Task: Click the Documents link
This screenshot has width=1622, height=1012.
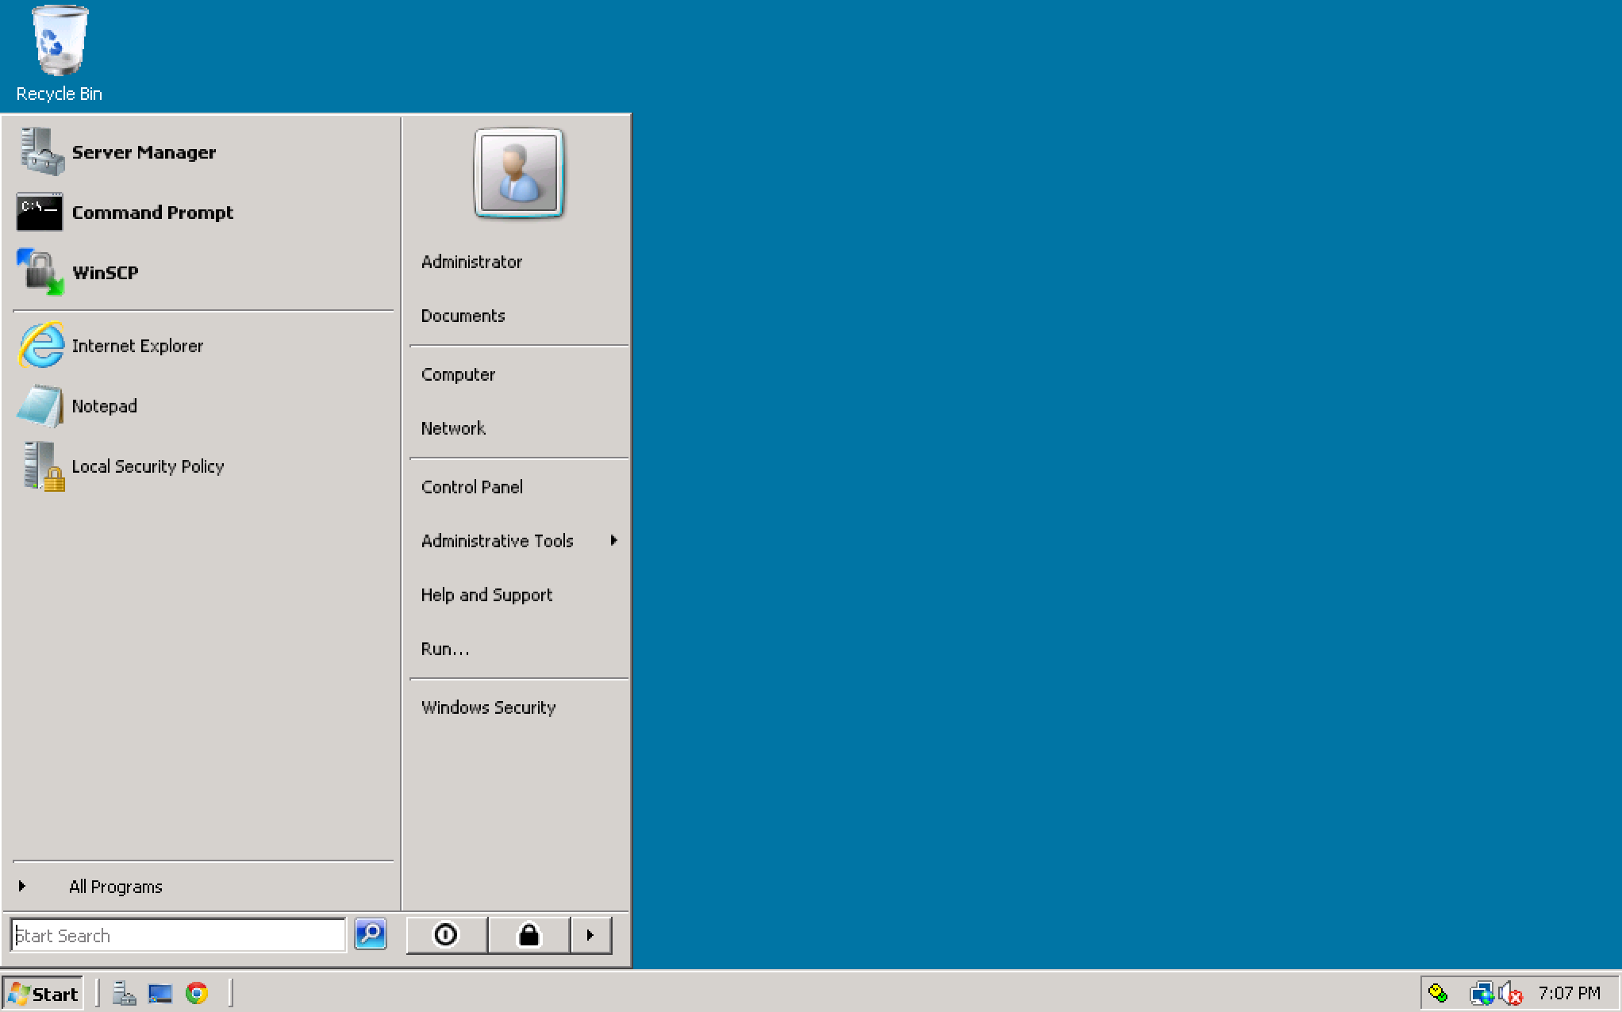Action: (x=463, y=315)
